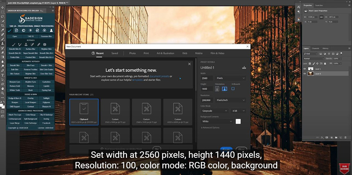Follow the 'document presets' link
The height and width of the screenshot is (175, 352).
[159, 76]
